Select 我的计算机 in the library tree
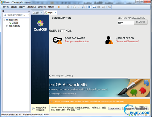 click(x=13, y=20)
